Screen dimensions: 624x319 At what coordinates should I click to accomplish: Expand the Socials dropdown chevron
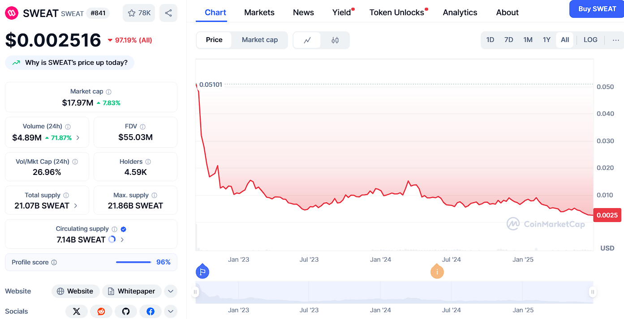pyautogui.click(x=171, y=311)
